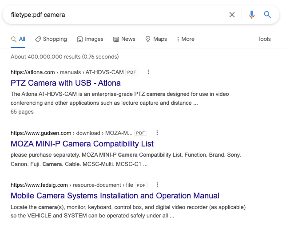Submit search with the magnifying glass icon
Image resolution: width=286 pixels, height=237 pixels.
pos(267,14)
